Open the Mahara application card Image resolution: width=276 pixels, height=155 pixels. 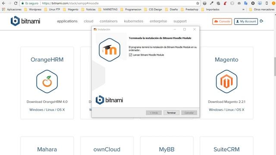47,146
